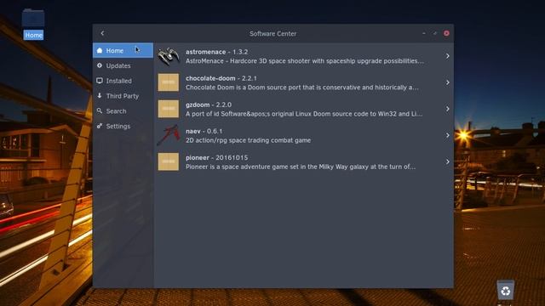The height and width of the screenshot is (306, 545).
Task: Minimize the Software Center window
Action: tap(424, 33)
